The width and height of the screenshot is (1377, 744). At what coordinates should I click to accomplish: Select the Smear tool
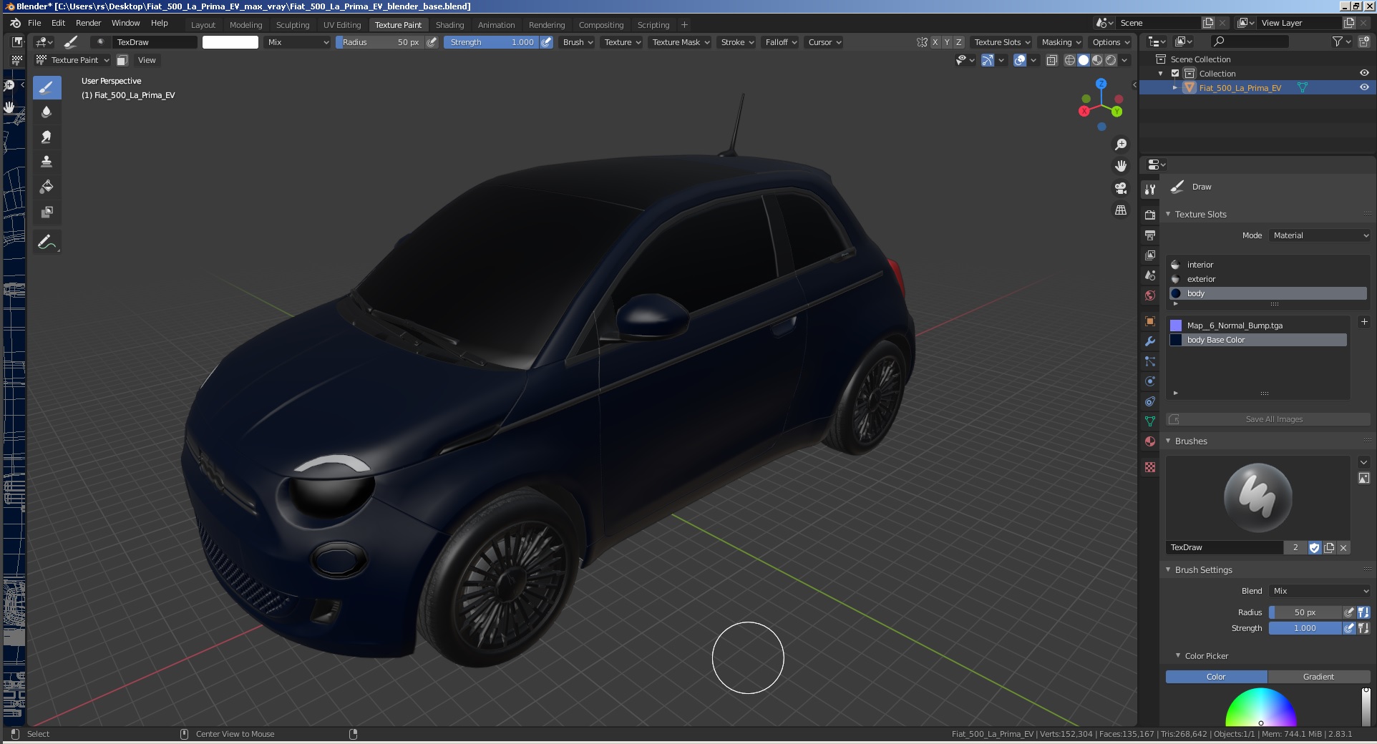[x=47, y=137]
